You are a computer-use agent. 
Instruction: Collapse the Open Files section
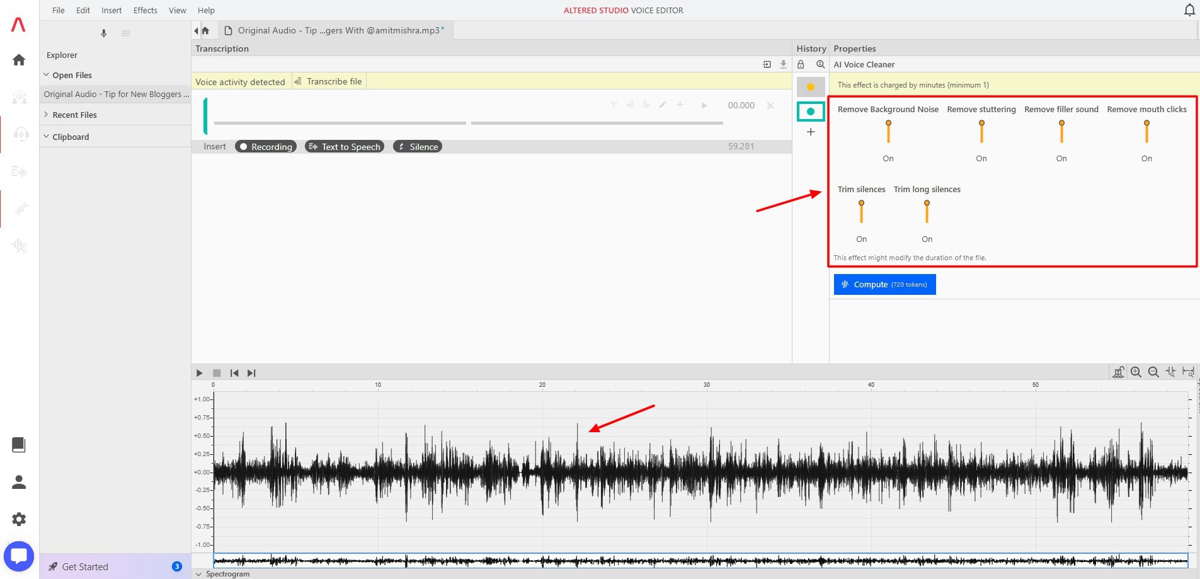point(47,75)
